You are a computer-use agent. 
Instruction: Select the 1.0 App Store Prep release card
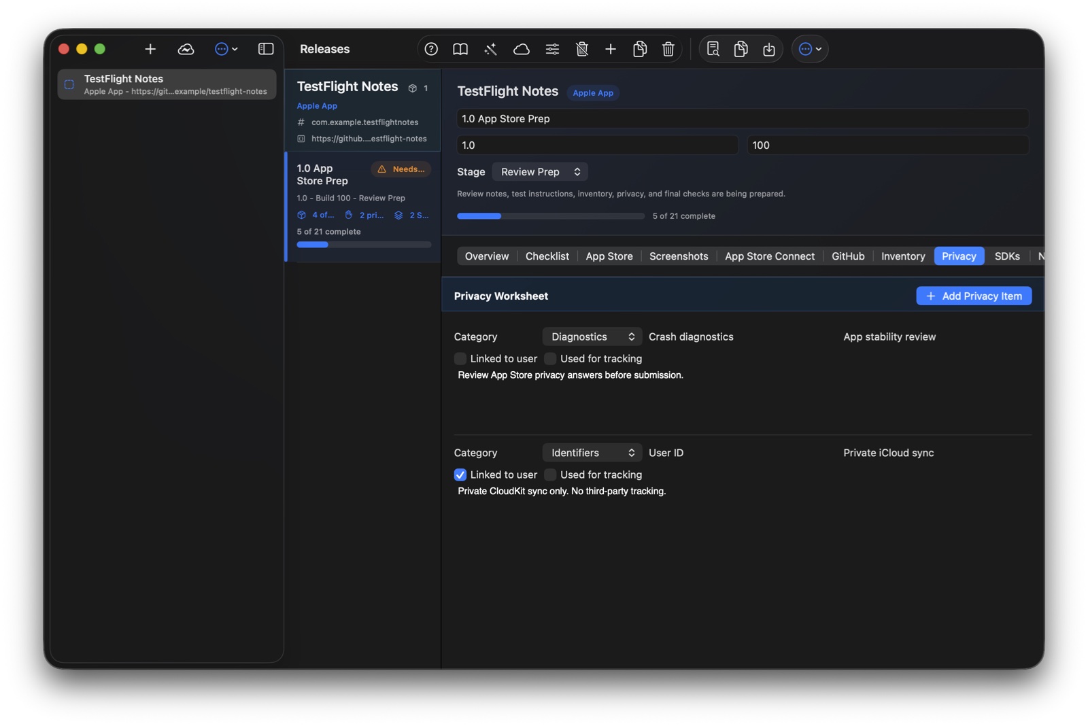coord(363,207)
